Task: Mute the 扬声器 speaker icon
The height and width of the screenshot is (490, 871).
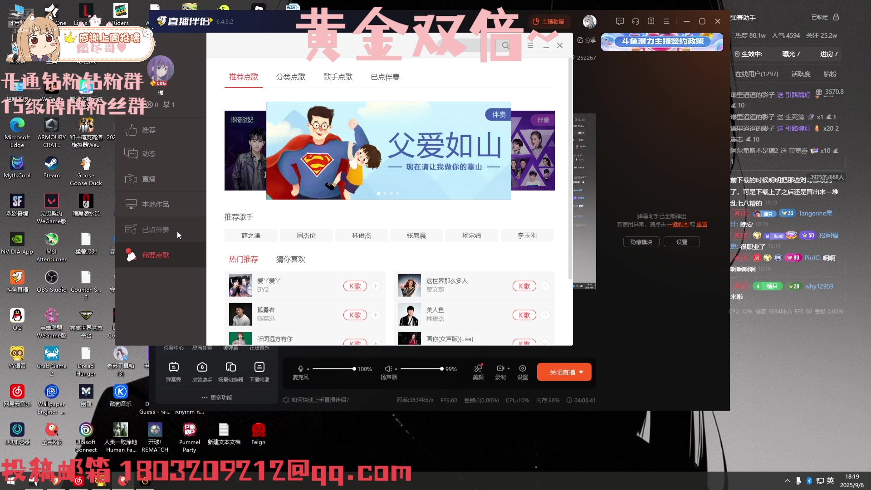Action: 388,369
